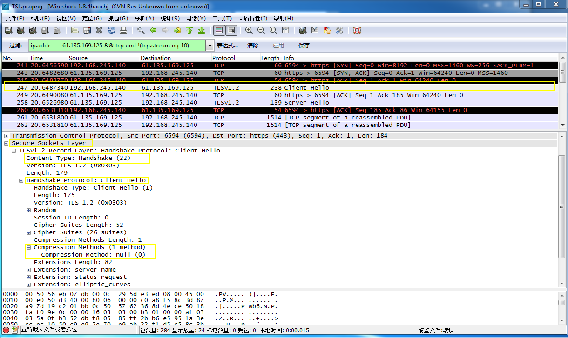This screenshot has height=338, width=568.
Task: Open coloring rules toolbar icon
Action: (327, 30)
